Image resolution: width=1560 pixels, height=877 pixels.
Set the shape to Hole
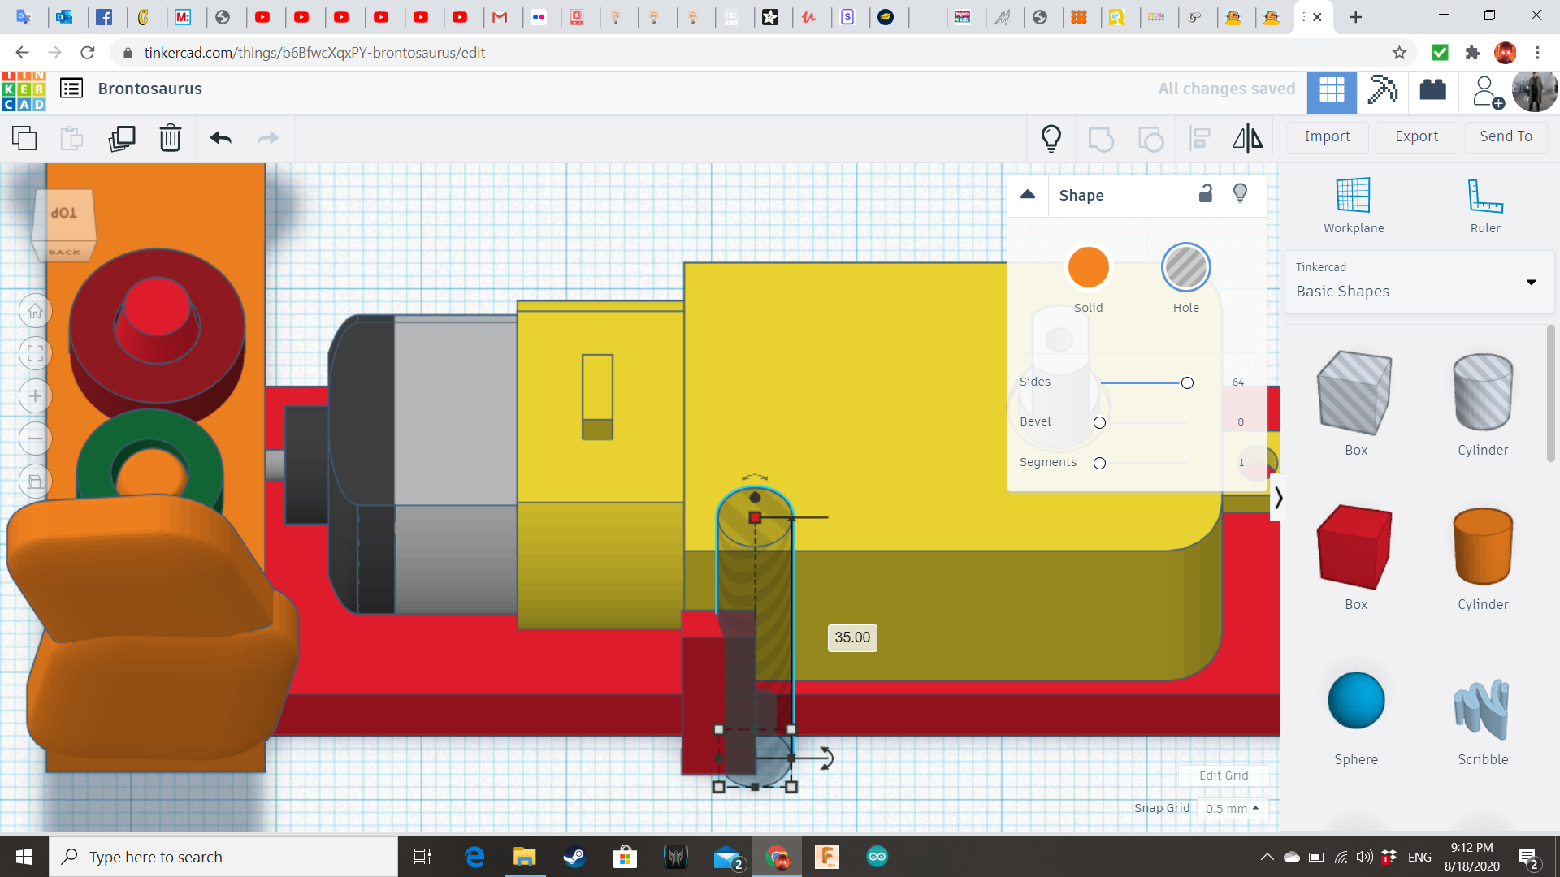tap(1185, 267)
